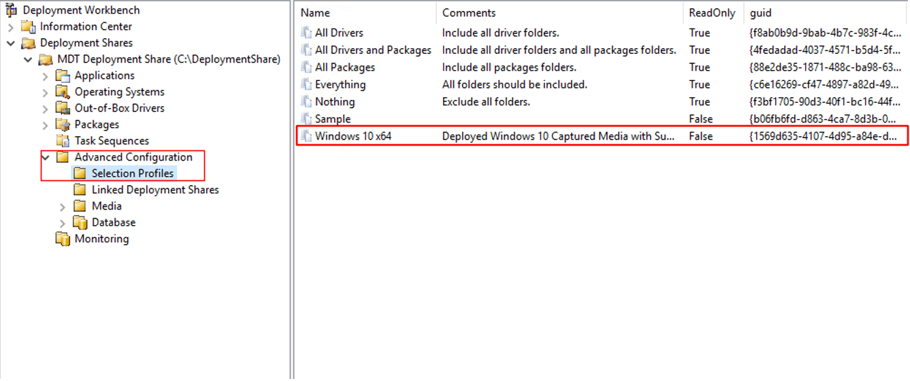910x381 pixels.
Task: Click the Deployment Workbench root icon
Action: click(x=11, y=10)
